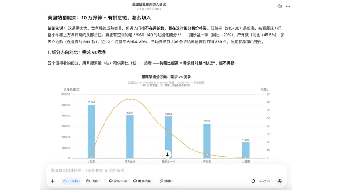Focus the message input field 发消息或创建任务
The height and width of the screenshot is (190, 339).
[166, 171]
